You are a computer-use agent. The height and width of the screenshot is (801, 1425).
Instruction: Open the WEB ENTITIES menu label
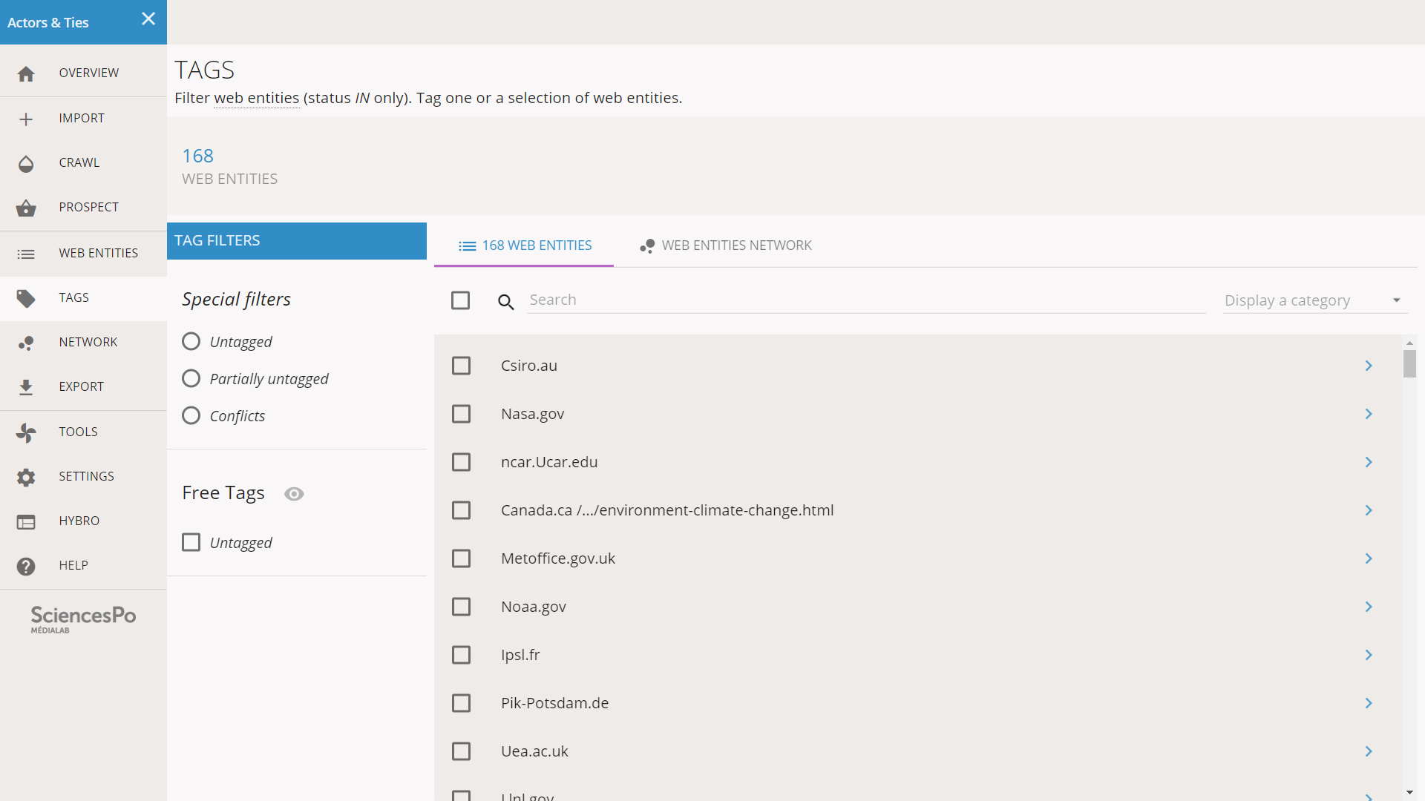(x=99, y=253)
